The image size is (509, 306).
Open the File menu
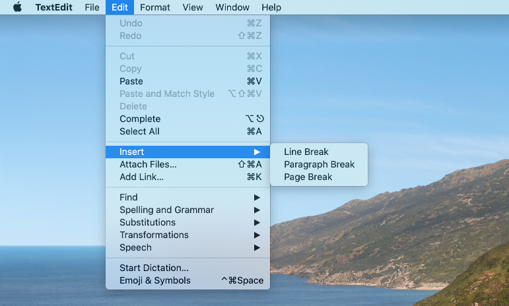tap(92, 7)
